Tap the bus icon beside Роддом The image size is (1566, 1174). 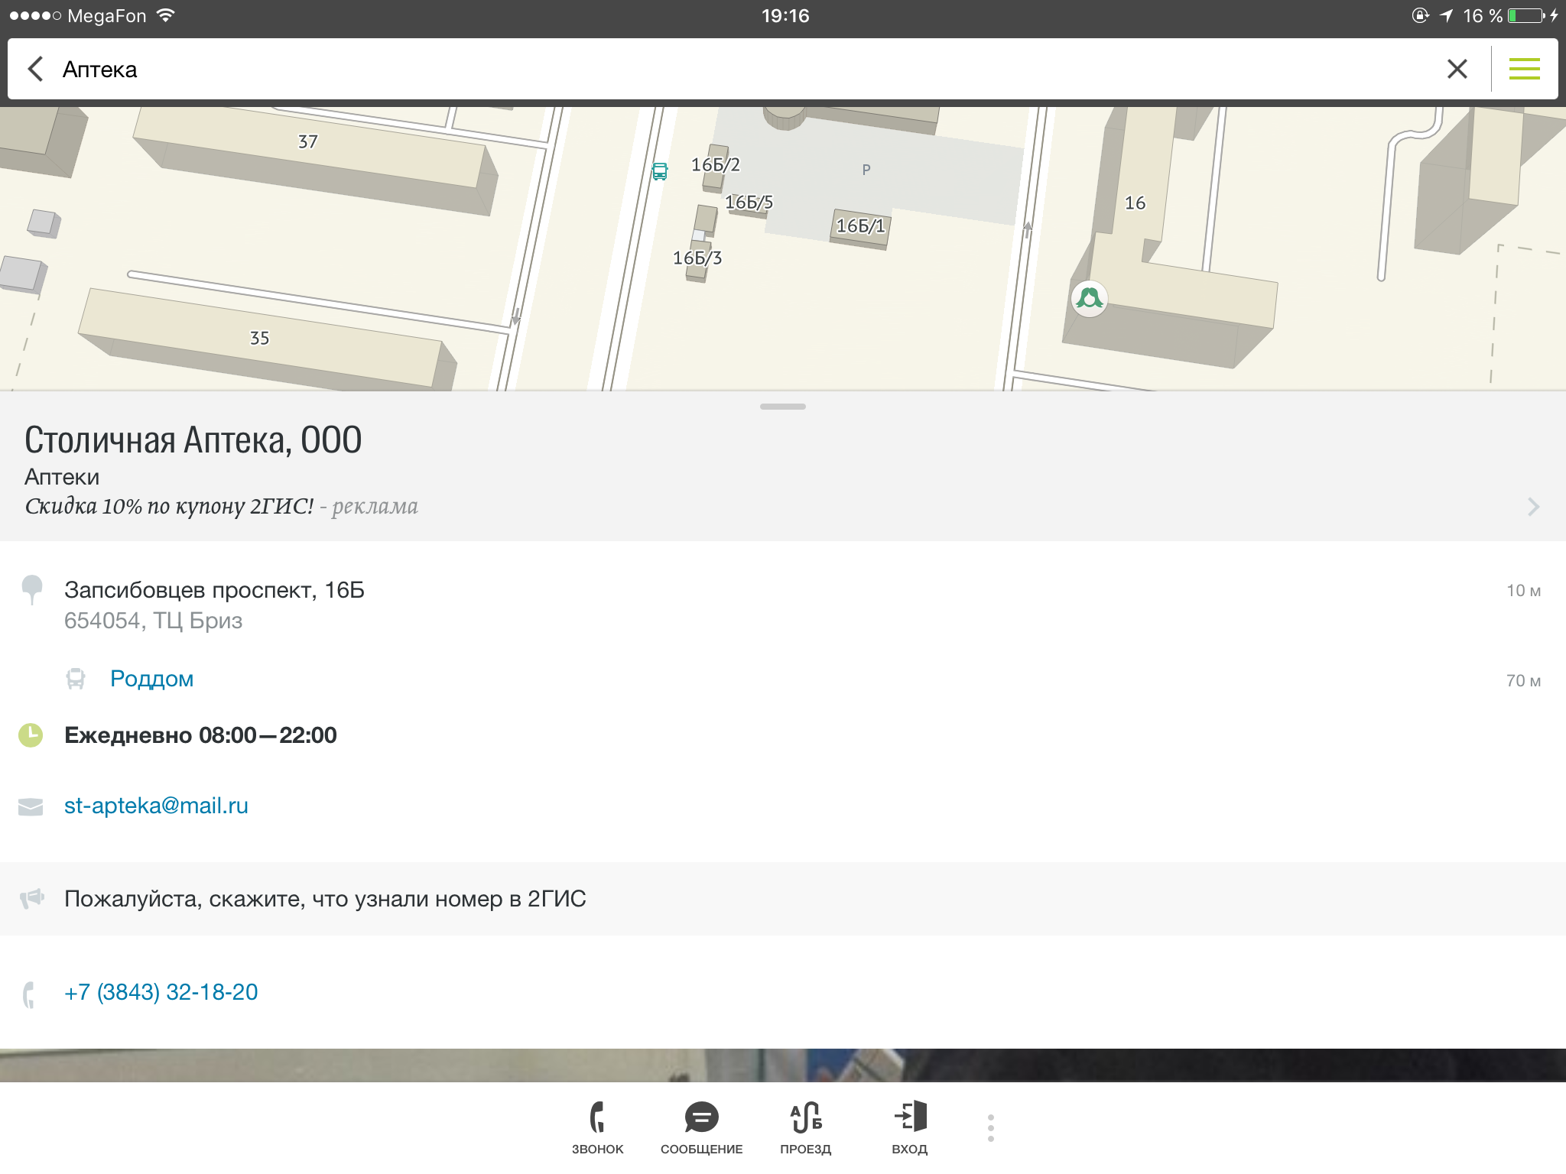(76, 679)
